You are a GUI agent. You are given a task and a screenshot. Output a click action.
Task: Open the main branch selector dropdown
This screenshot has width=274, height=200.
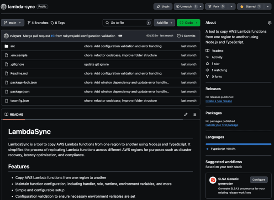[13, 23]
